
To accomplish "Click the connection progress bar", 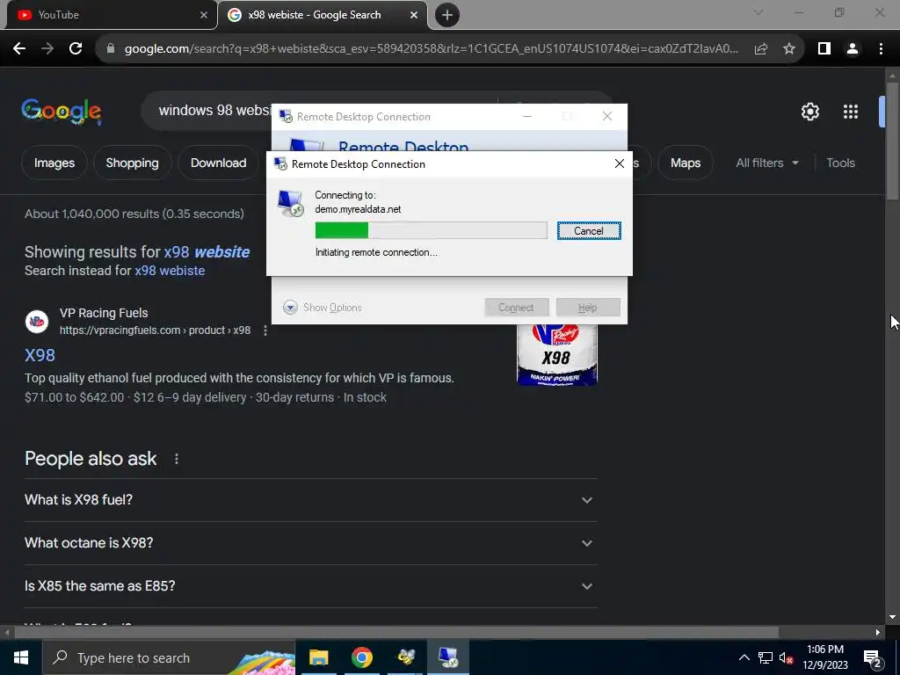I will (431, 230).
